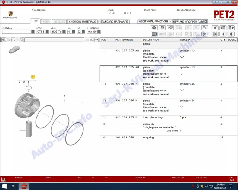Click the handshake icon in the toolbar
This screenshot has width=238, height=190.
[x=170, y=28]
